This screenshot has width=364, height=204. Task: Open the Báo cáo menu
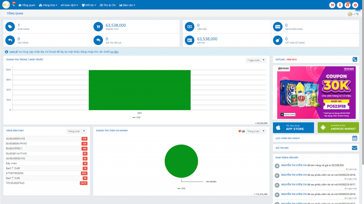coord(127,5)
